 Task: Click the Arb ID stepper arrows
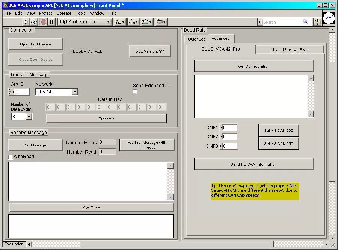click(x=9, y=92)
